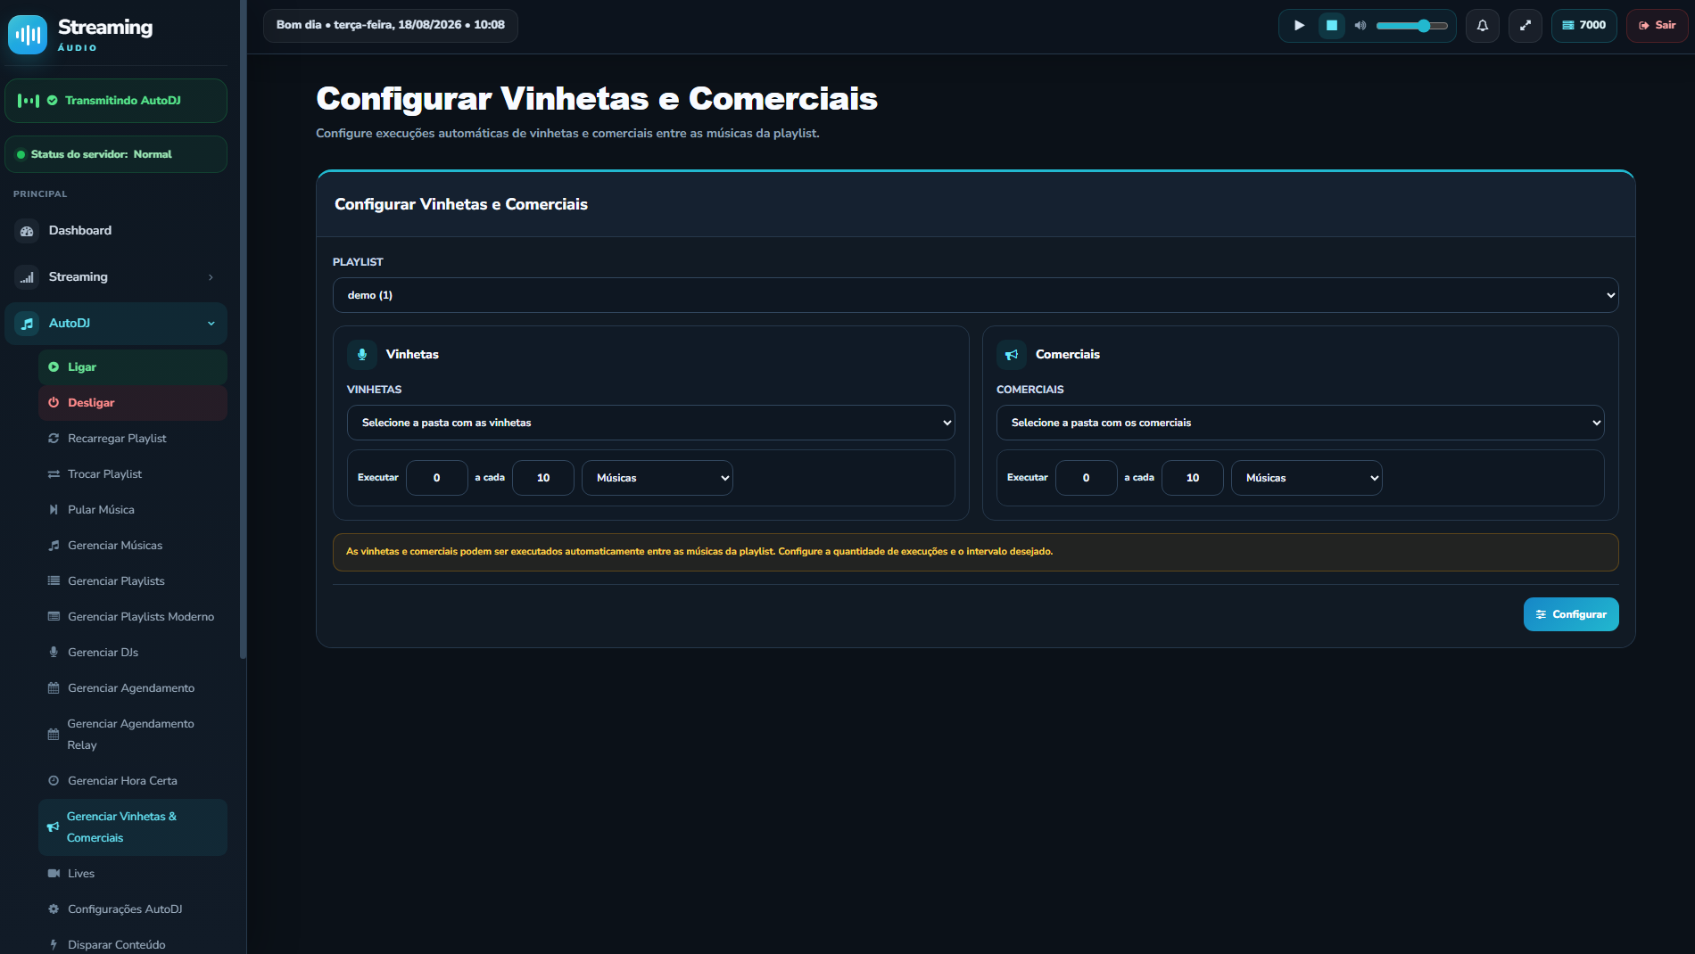Screen dimensions: 1695x954
Task: Open Gerenciar Playlists
Action: pos(133,581)
